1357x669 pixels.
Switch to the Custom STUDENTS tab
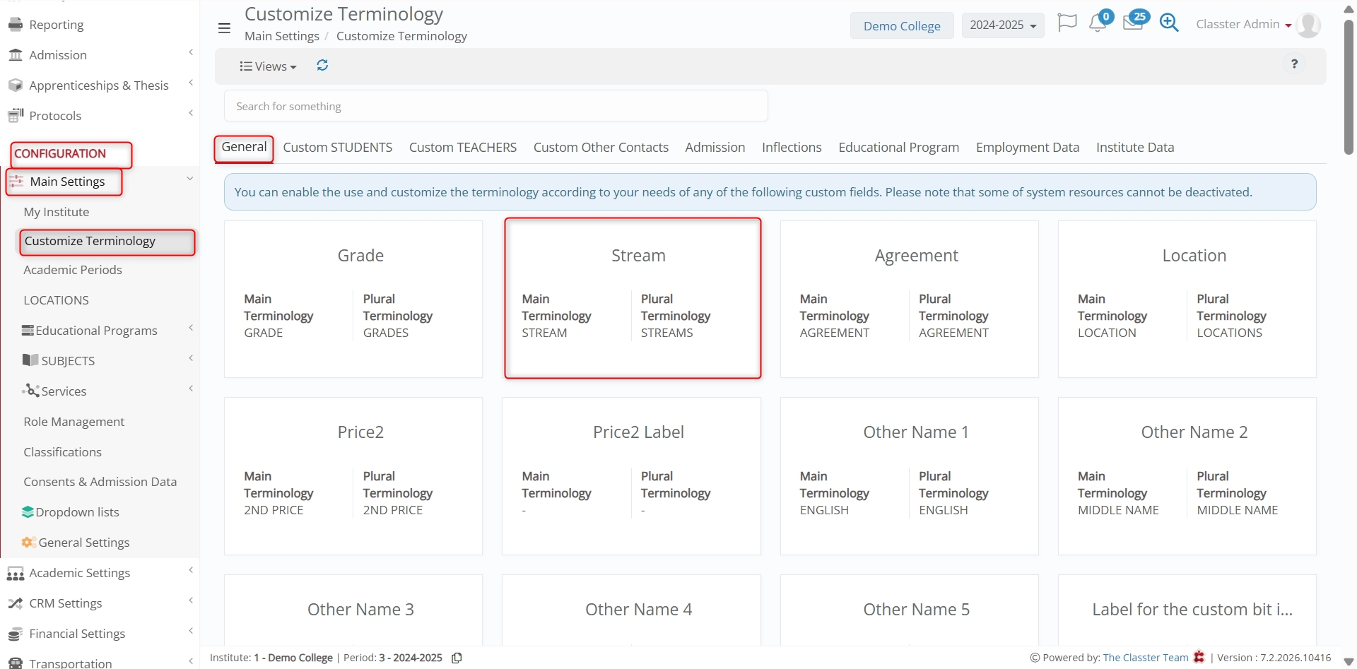pos(337,148)
